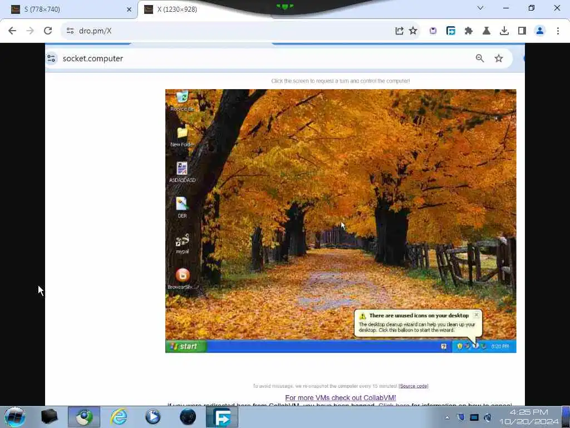This screenshot has height=428, width=570.
Task: Open the blue F-arrow app in taskbar
Action: (222, 417)
